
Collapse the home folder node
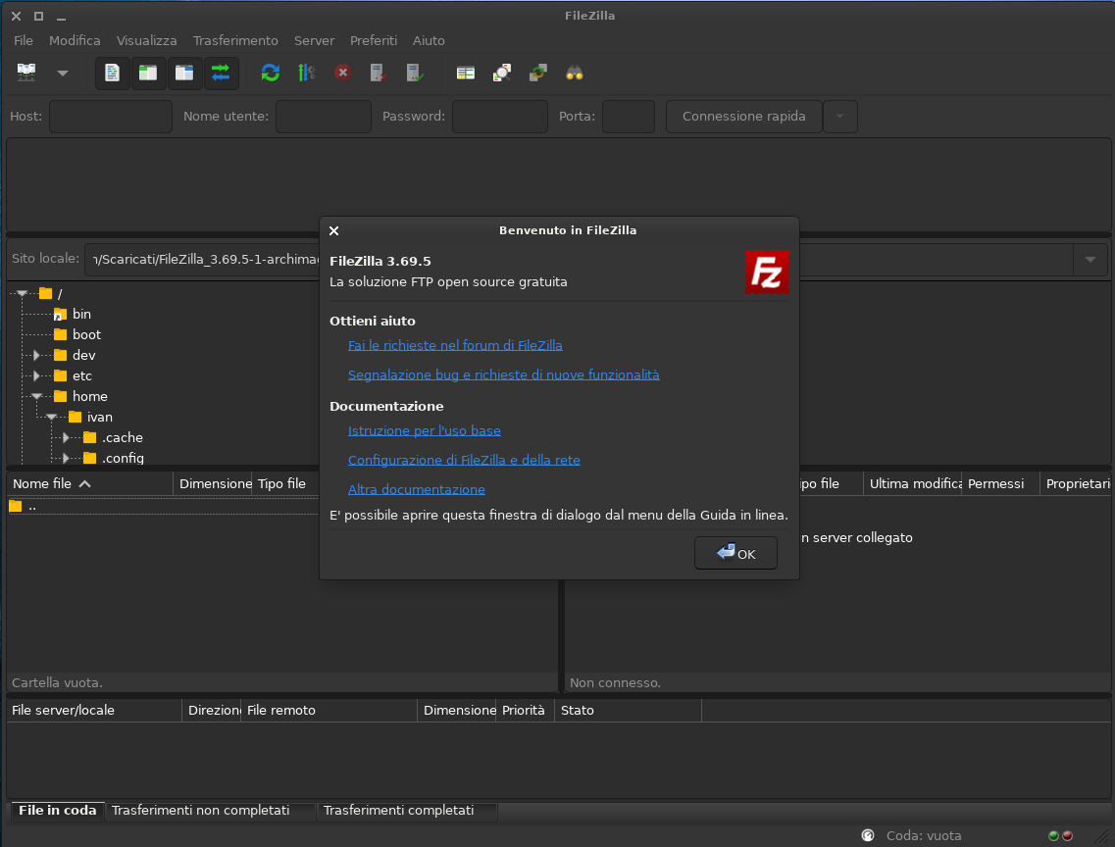37,396
